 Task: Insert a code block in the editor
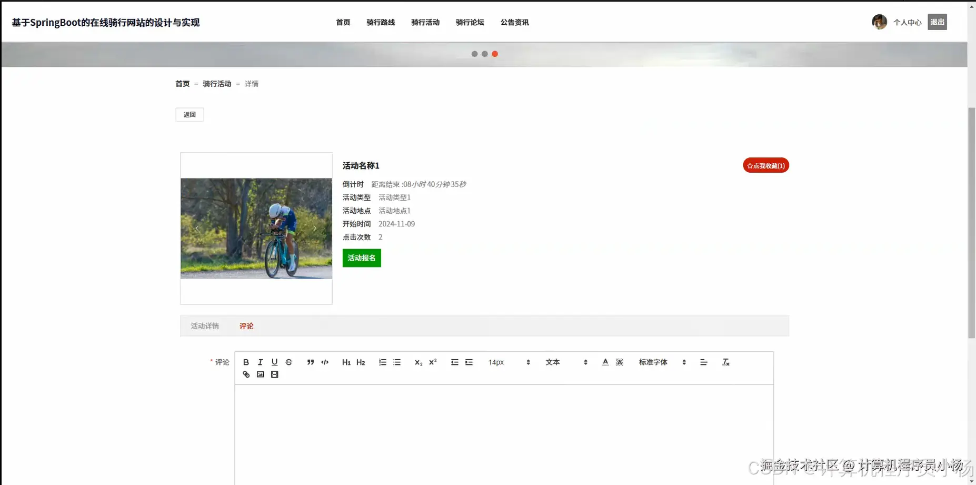(325, 362)
